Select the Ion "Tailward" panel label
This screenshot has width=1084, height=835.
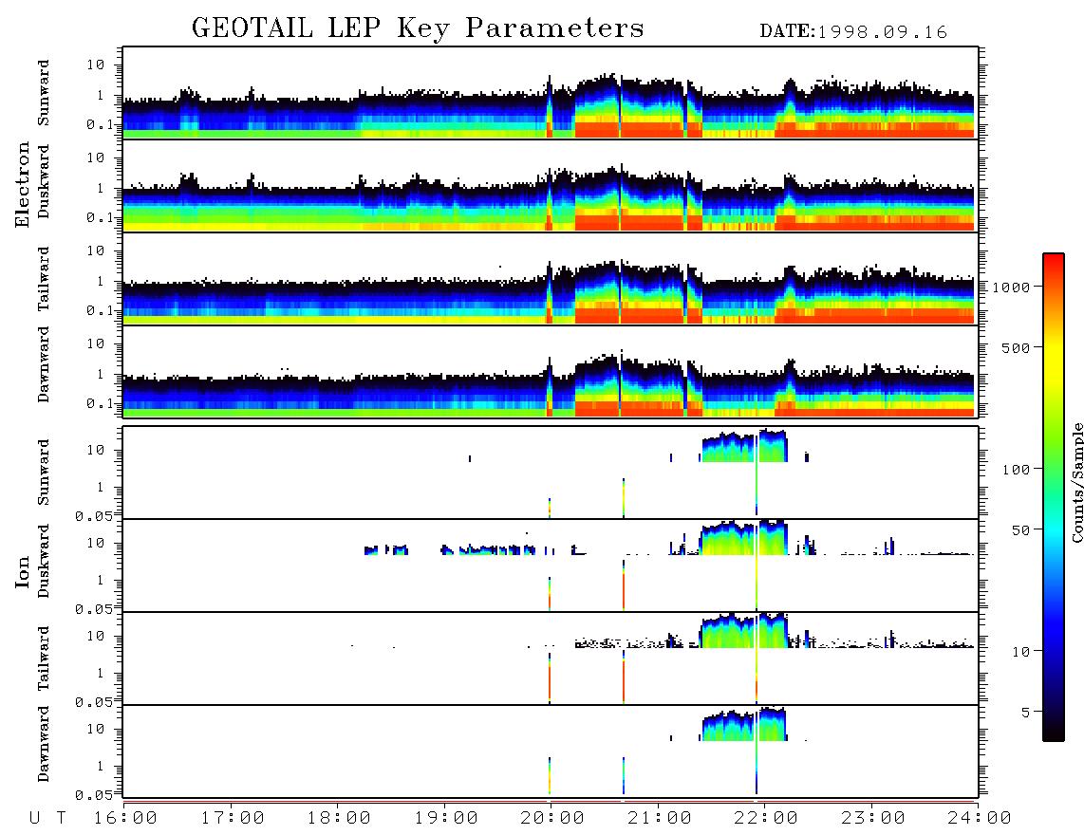point(43,659)
